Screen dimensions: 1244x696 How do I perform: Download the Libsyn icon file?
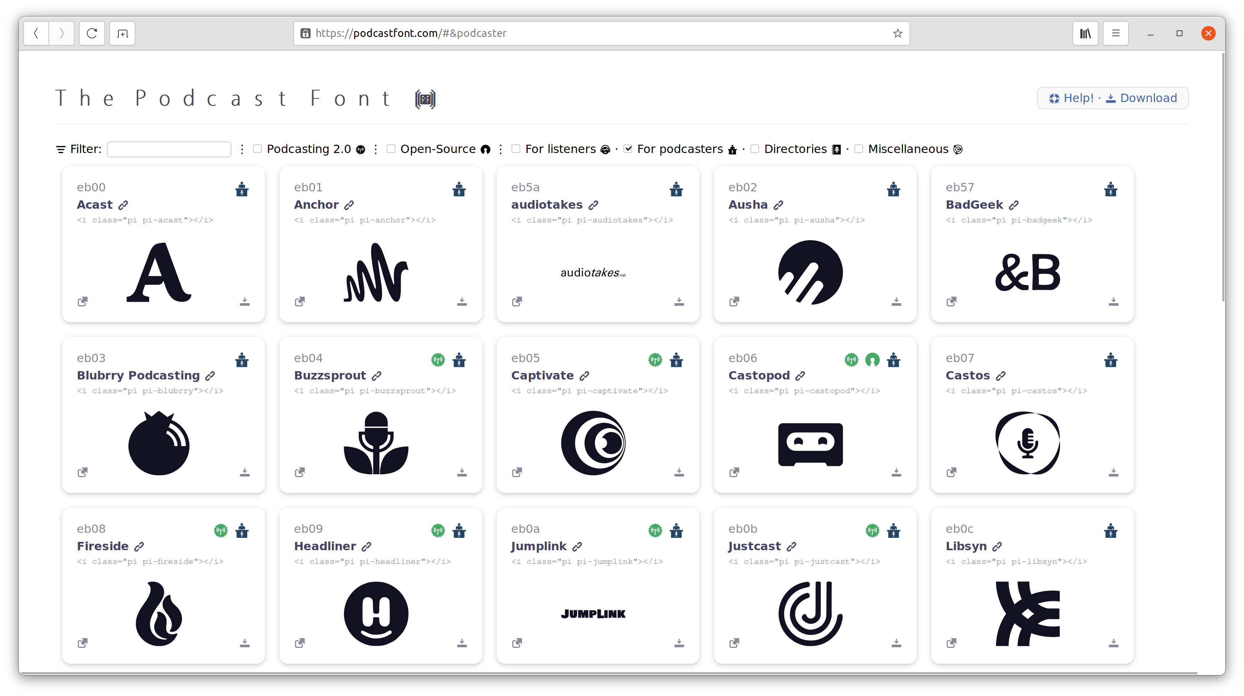tap(1114, 643)
